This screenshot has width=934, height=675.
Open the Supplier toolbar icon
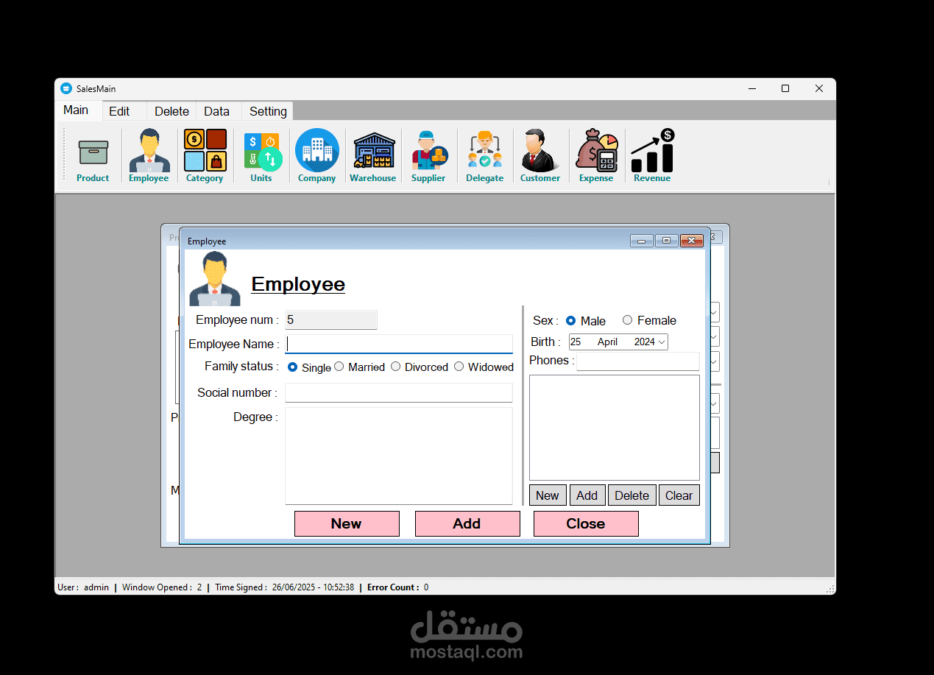(428, 156)
